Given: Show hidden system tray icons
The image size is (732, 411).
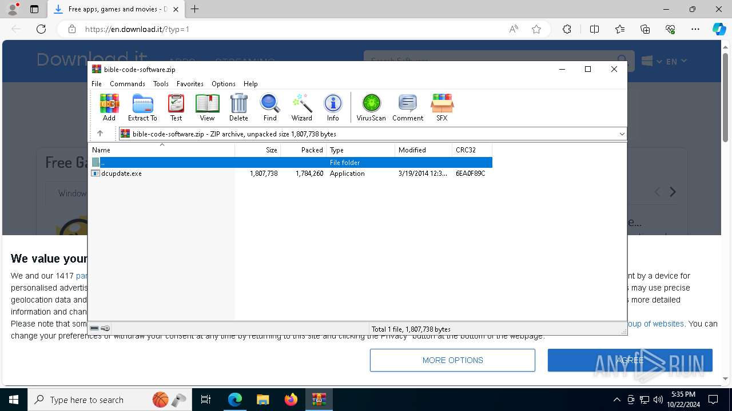Looking at the screenshot, I should 616,400.
